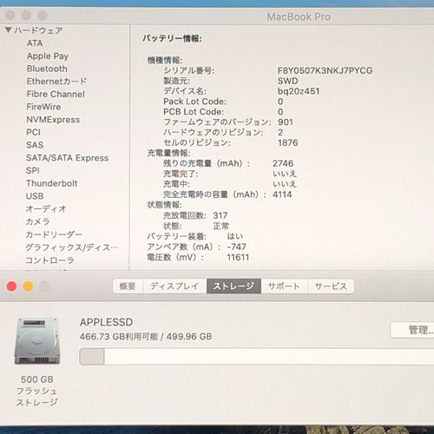Select USB in sidebar
This screenshot has width=434, height=434.
click(x=35, y=196)
